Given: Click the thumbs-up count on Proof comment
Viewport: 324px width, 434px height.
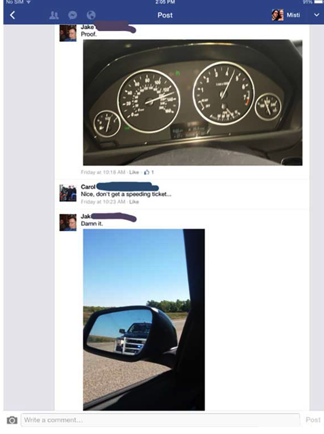Looking at the screenshot, I should 149,172.
